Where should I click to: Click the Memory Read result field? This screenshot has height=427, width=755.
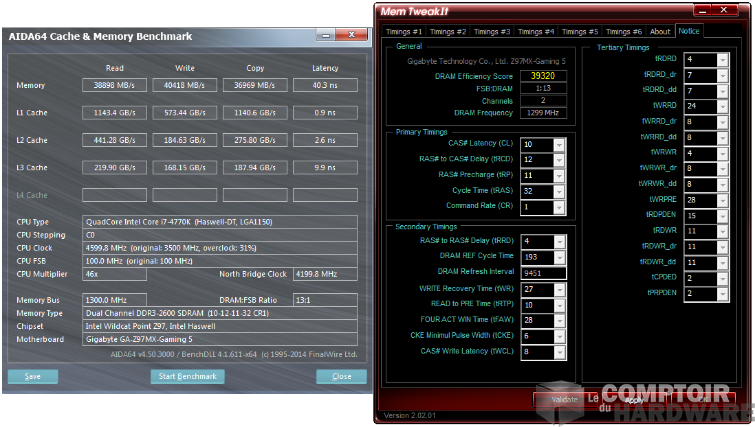(x=114, y=85)
